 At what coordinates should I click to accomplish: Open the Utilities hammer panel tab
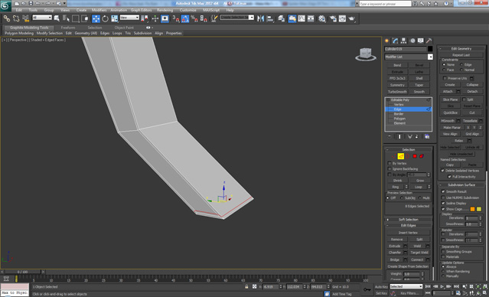[429, 41]
